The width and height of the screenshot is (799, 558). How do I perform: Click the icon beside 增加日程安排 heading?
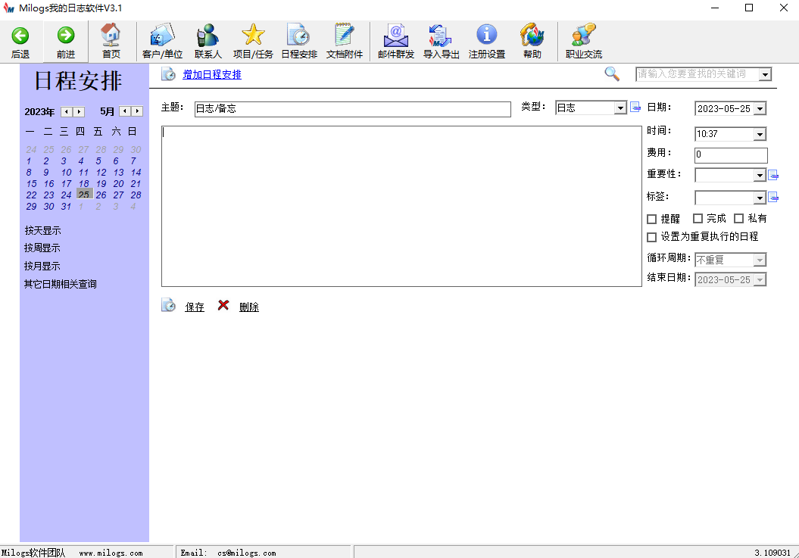tap(169, 74)
